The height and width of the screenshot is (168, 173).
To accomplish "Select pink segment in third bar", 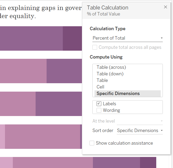I will 18,104.
